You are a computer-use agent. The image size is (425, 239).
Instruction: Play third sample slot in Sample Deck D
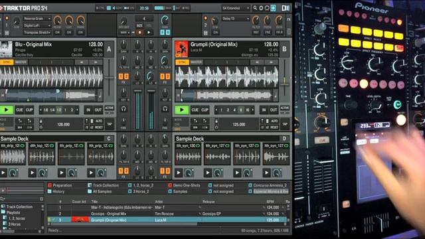pos(237,173)
